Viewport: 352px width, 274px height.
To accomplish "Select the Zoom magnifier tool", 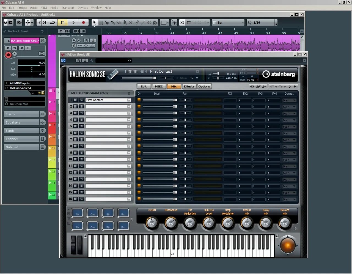I will click(x=125, y=23).
